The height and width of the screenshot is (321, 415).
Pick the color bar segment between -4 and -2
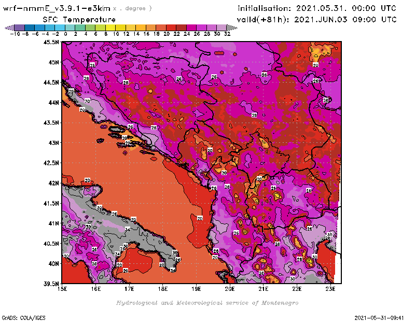[50, 28]
